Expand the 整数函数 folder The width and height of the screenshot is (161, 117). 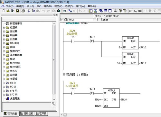4,51
